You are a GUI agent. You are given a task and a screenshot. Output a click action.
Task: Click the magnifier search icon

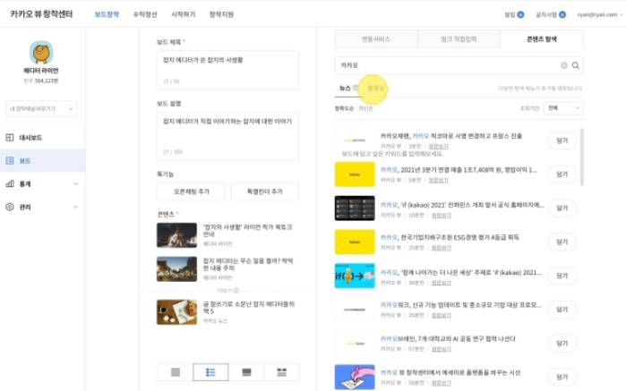tap(575, 65)
